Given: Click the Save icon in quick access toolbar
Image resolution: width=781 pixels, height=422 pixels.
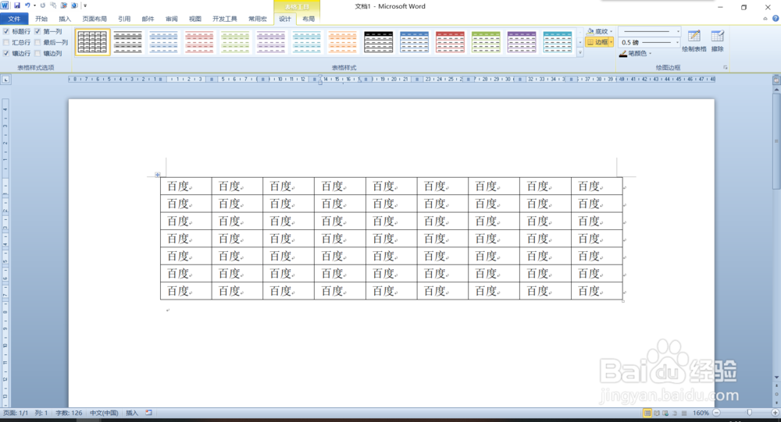Looking at the screenshot, I should tap(17, 5).
